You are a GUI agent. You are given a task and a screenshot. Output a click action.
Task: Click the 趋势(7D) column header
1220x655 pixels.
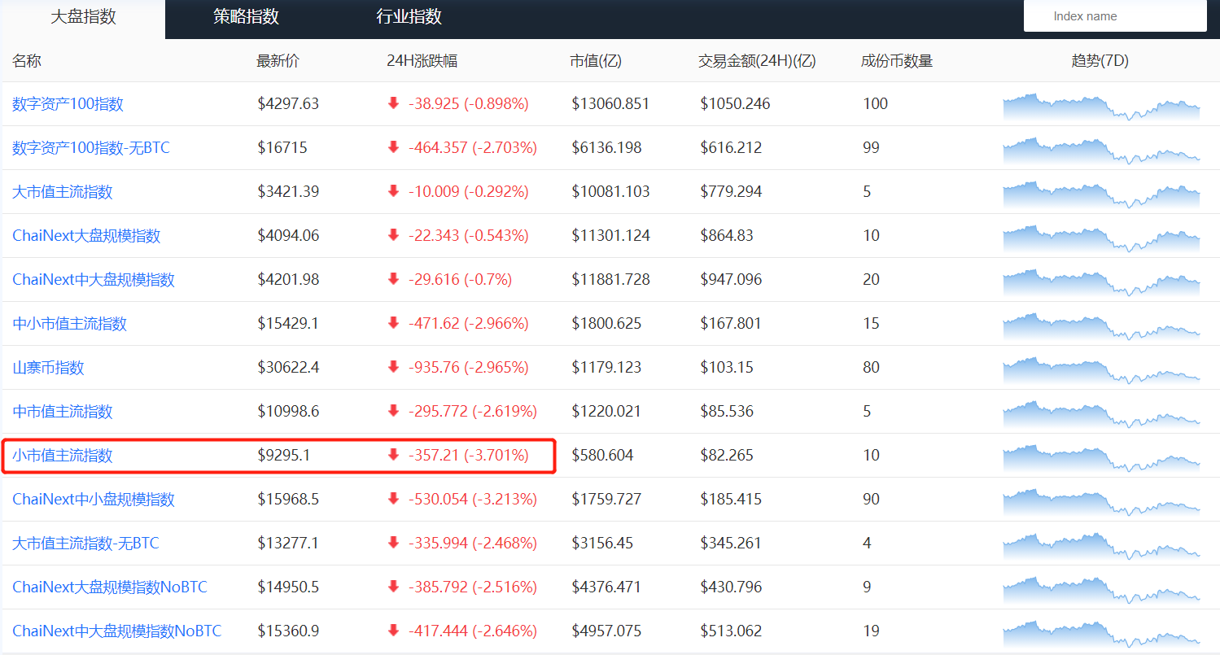point(1100,61)
